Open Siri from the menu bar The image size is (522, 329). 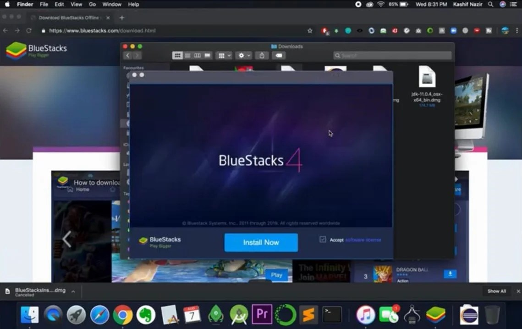click(503, 4)
